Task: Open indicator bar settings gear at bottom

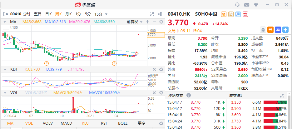Action: pos(161,123)
